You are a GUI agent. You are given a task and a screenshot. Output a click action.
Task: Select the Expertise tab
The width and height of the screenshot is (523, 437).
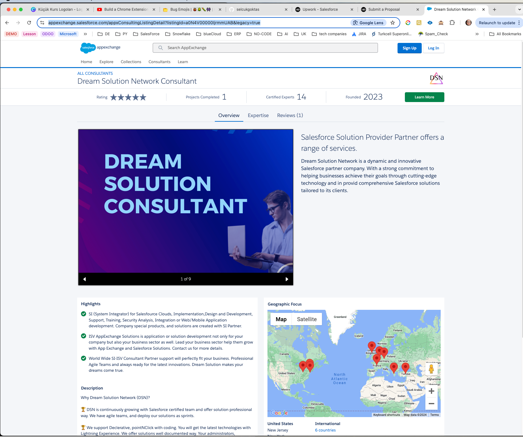point(258,116)
